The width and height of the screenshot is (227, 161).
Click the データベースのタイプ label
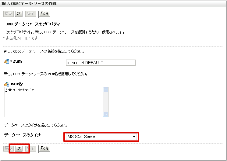[x=23, y=135]
